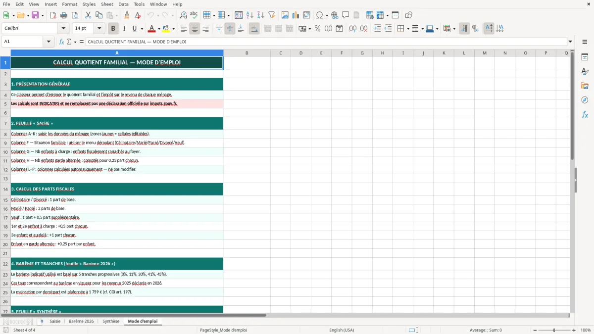
Task: Open the Save options dropdown arrow
Action: coord(42,15)
